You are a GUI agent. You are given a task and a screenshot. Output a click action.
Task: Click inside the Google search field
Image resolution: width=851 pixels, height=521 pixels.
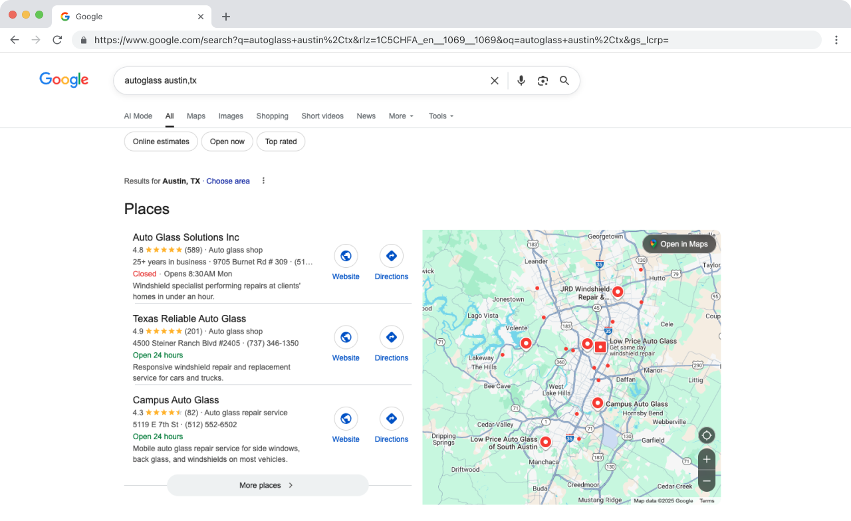pos(299,80)
